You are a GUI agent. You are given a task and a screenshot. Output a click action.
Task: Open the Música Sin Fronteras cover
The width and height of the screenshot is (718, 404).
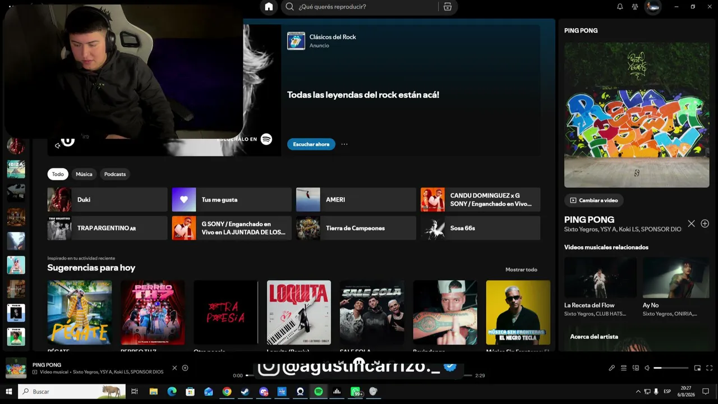point(518,313)
